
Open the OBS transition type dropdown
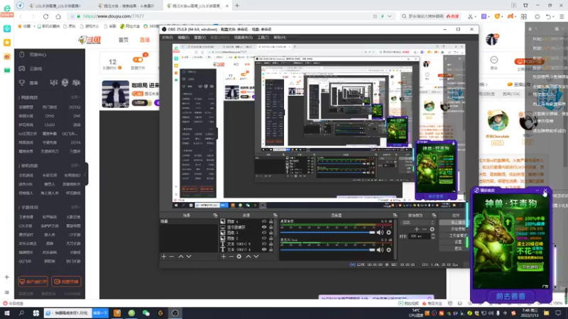(418, 223)
